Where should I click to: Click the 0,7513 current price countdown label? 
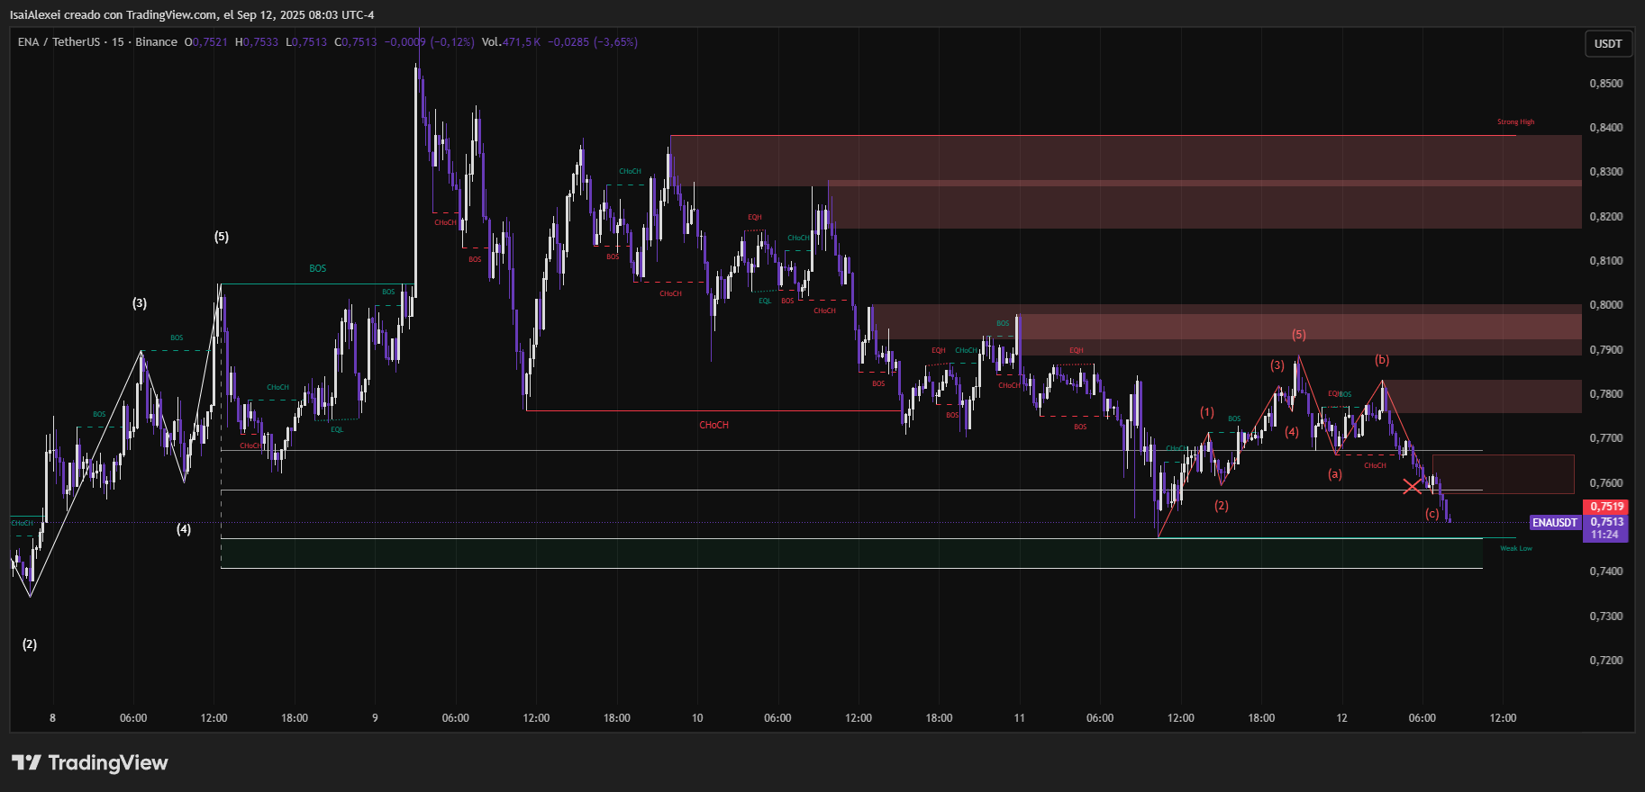coord(1607,528)
